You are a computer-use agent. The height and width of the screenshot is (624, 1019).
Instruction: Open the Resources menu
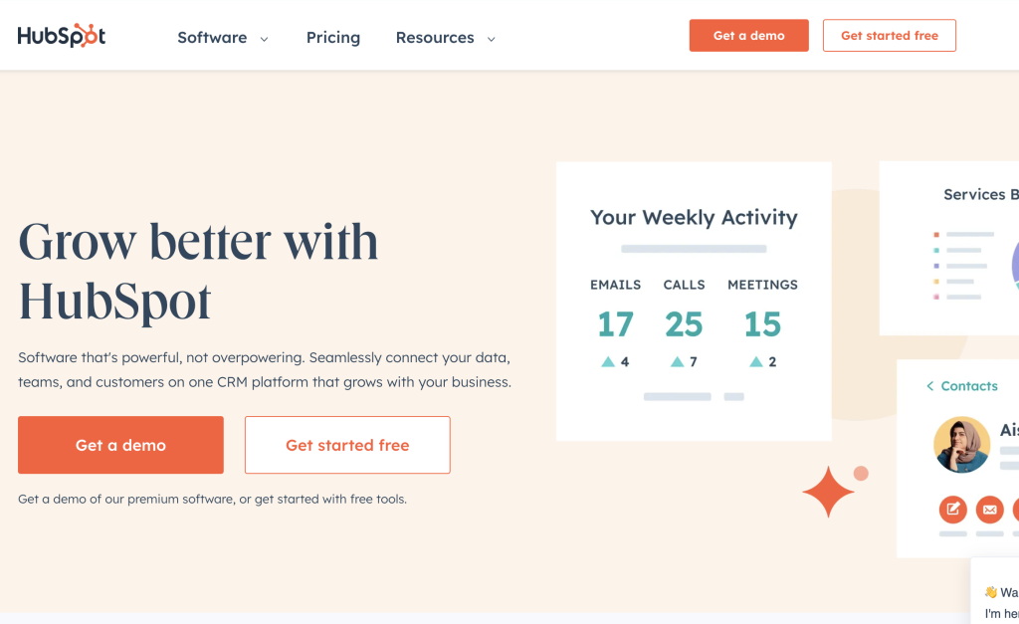[x=435, y=38]
